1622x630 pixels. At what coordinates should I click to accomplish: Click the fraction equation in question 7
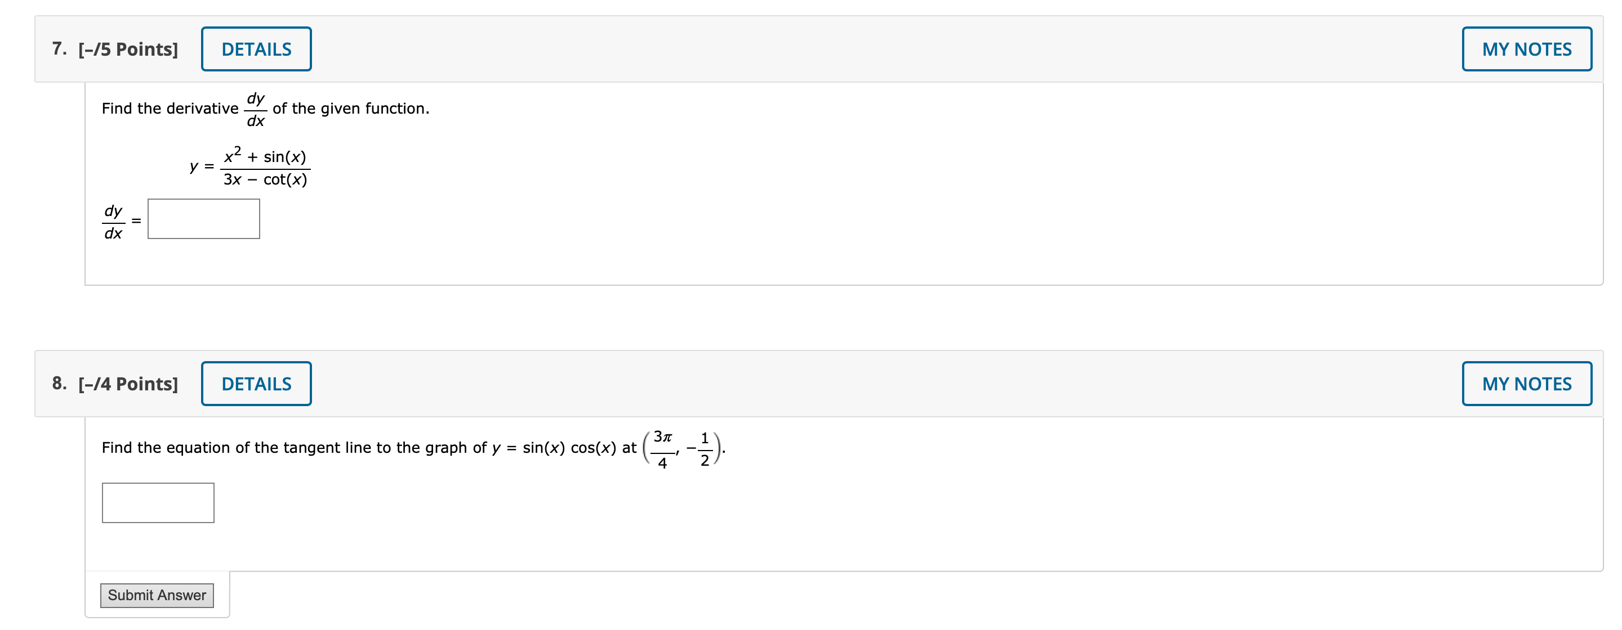click(x=249, y=166)
